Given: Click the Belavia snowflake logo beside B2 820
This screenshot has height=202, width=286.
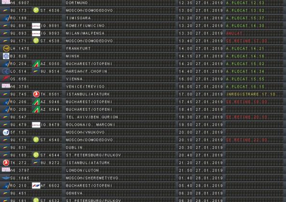Looking at the screenshot, I should [x=6, y=56].
